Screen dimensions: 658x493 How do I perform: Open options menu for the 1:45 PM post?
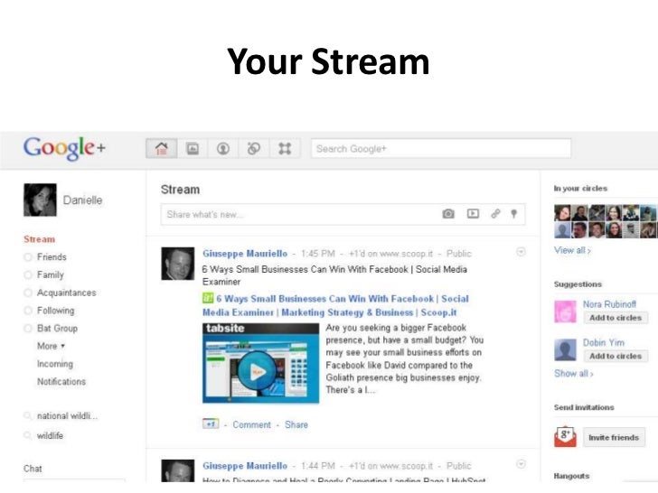click(521, 252)
